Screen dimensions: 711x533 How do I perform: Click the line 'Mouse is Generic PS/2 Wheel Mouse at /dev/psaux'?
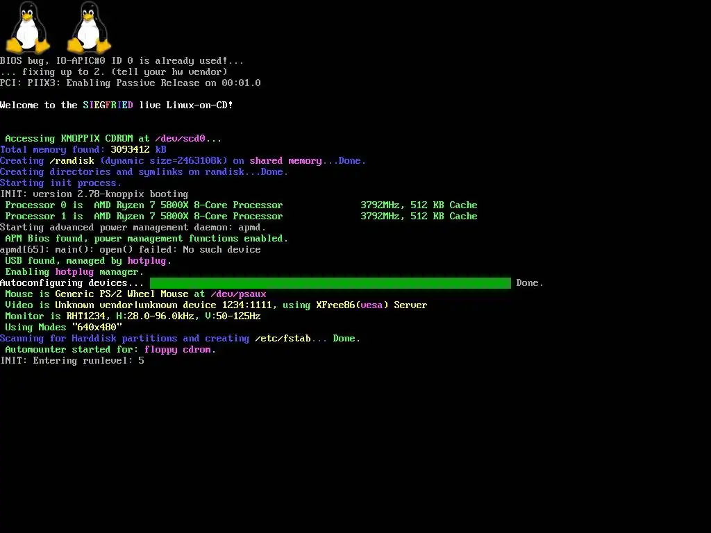[135, 294]
